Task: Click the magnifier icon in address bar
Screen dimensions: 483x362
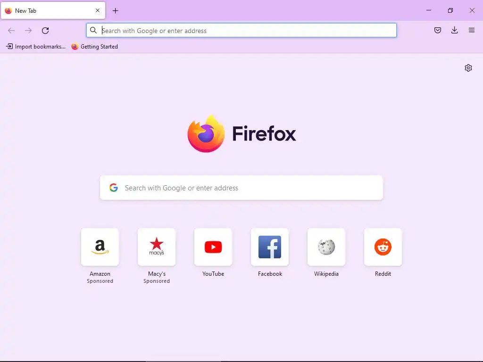Action: pyautogui.click(x=93, y=30)
